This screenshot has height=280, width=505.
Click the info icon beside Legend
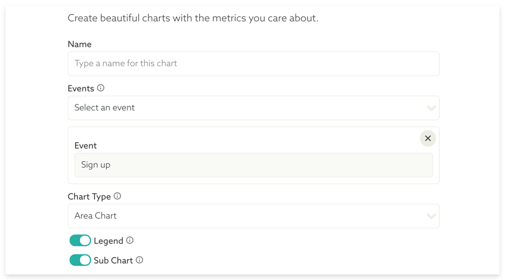(x=130, y=240)
